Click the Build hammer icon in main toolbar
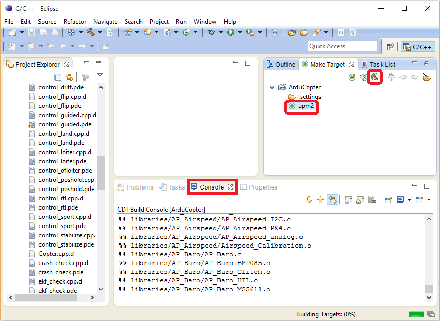The width and height of the screenshot is (440, 321). point(91,32)
